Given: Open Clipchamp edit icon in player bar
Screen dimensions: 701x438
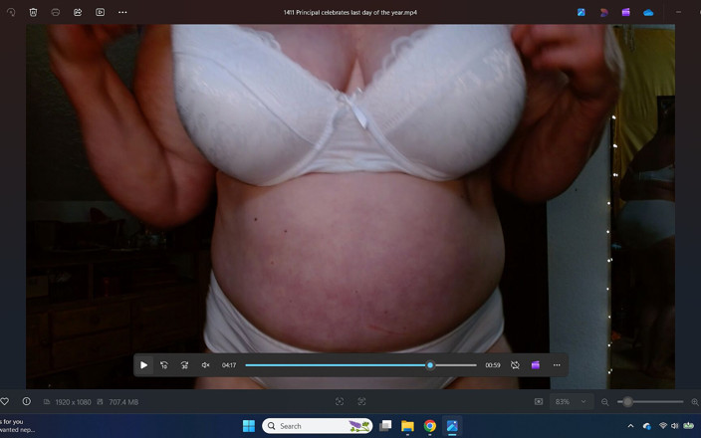Looking at the screenshot, I should pyautogui.click(x=535, y=365).
